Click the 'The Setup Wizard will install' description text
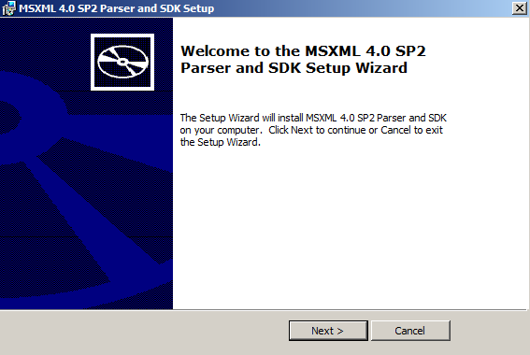Image resolution: width=530 pixels, height=355 pixels. pyautogui.click(x=313, y=130)
